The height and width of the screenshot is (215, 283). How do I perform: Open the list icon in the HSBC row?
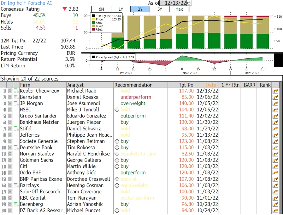click(10, 110)
